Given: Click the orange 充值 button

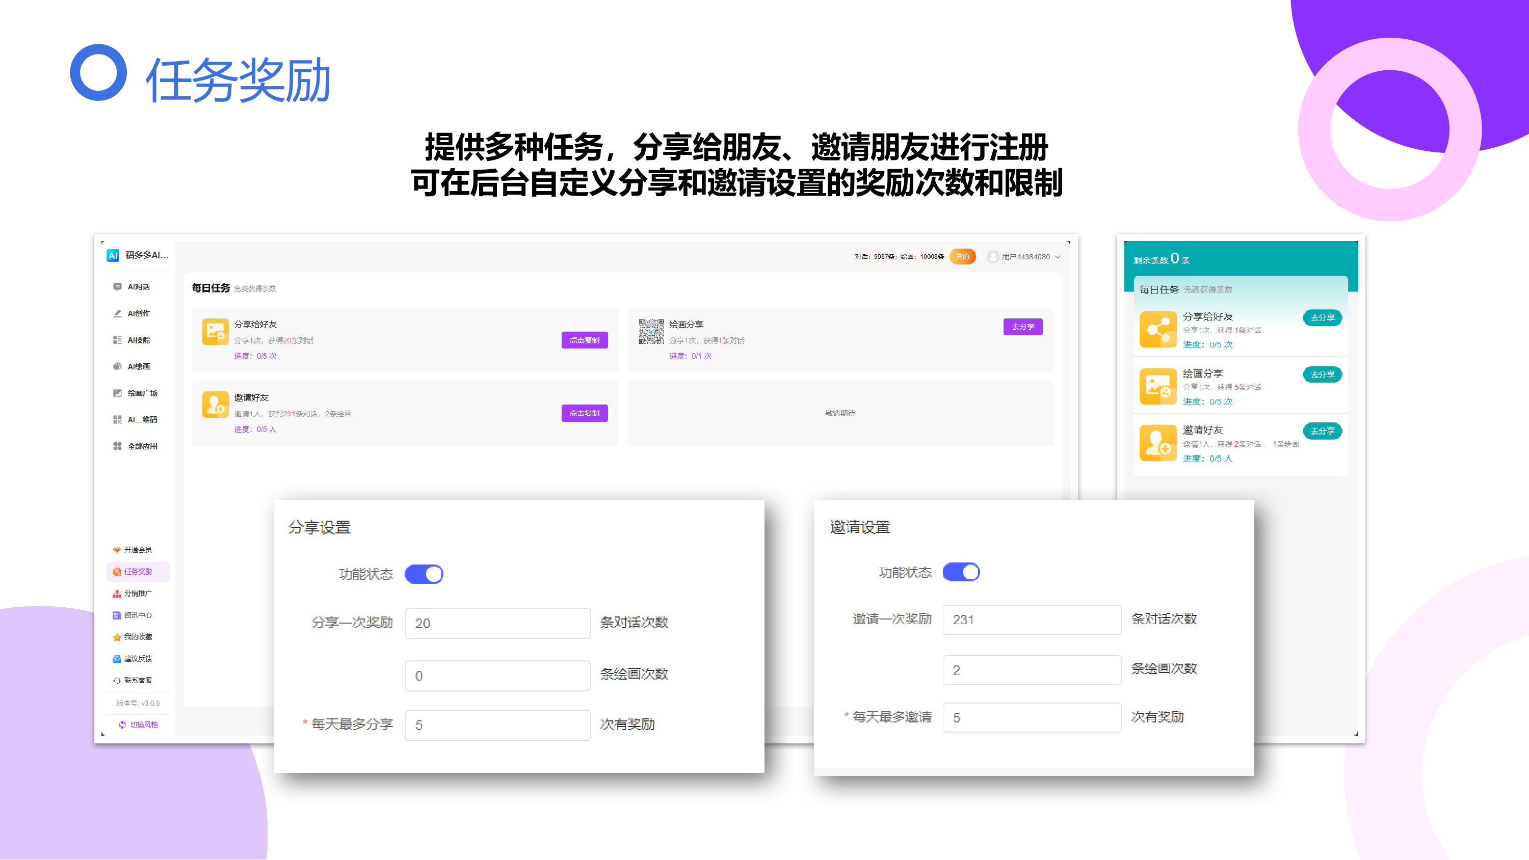Looking at the screenshot, I should tap(962, 256).
